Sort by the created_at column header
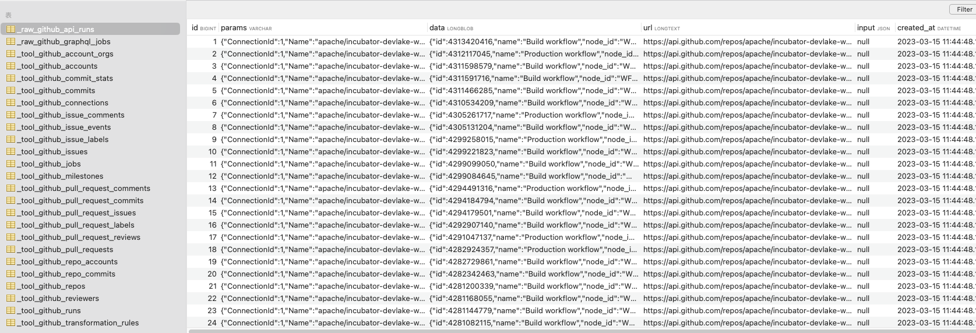Viewport: 976px width, 333px height. coord(929,27)
